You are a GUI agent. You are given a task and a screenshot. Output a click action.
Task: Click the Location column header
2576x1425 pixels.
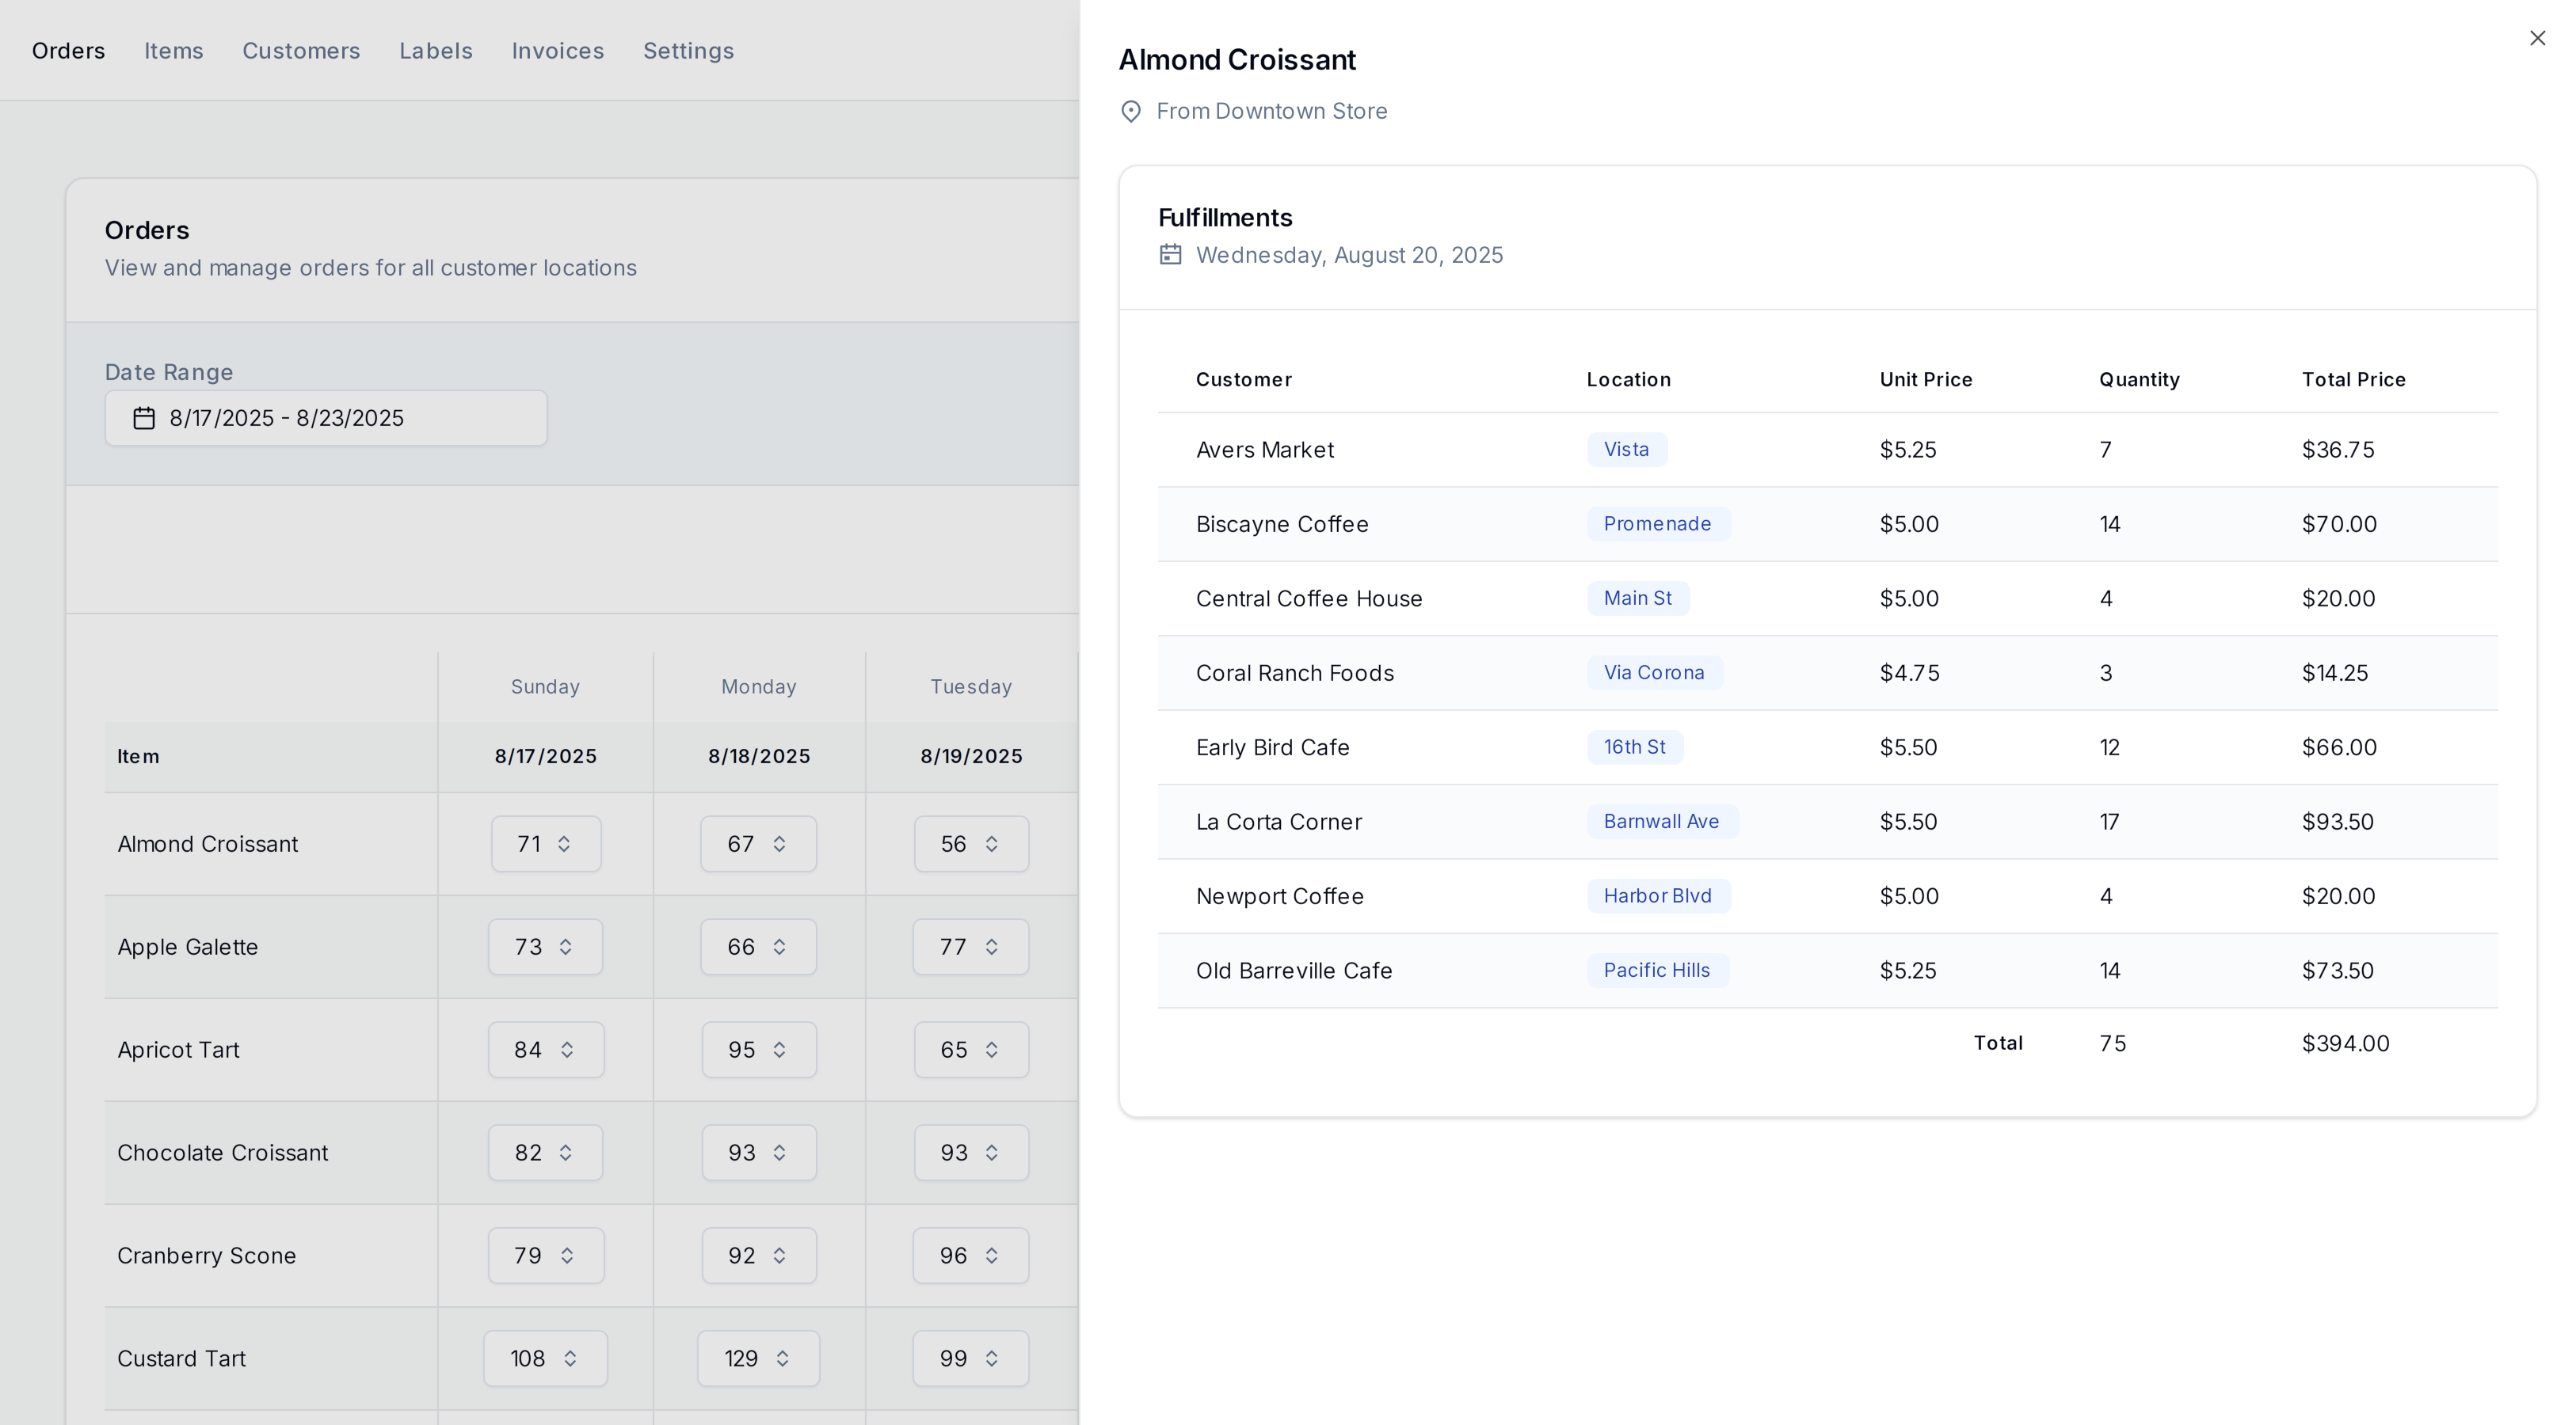(x=1629, y=380)
